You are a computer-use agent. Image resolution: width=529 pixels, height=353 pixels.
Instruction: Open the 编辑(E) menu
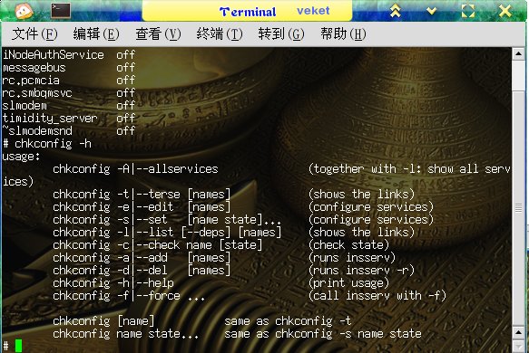[x=96, y=34]
